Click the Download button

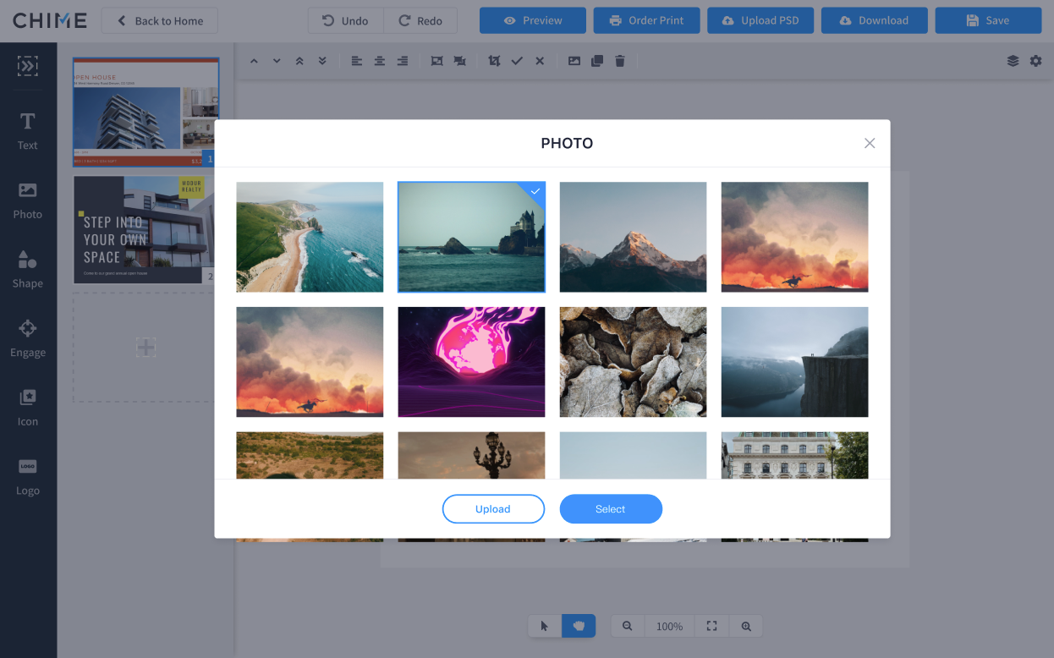[x=875, y=20]
